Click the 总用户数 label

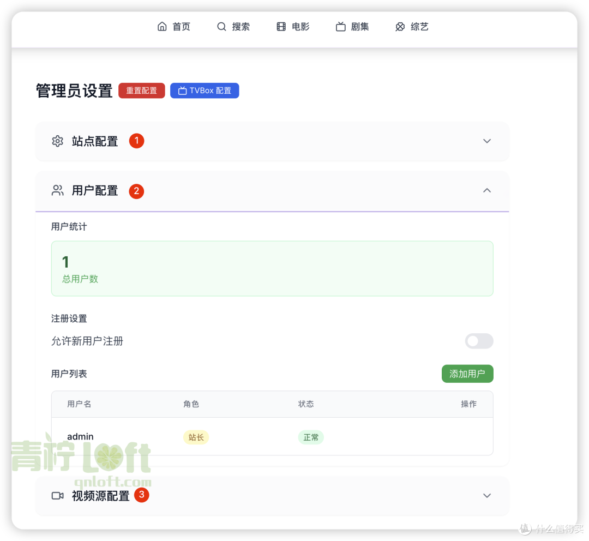(x=80, y=279)
